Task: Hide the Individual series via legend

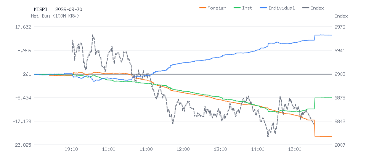Action: tap(277, 8)
